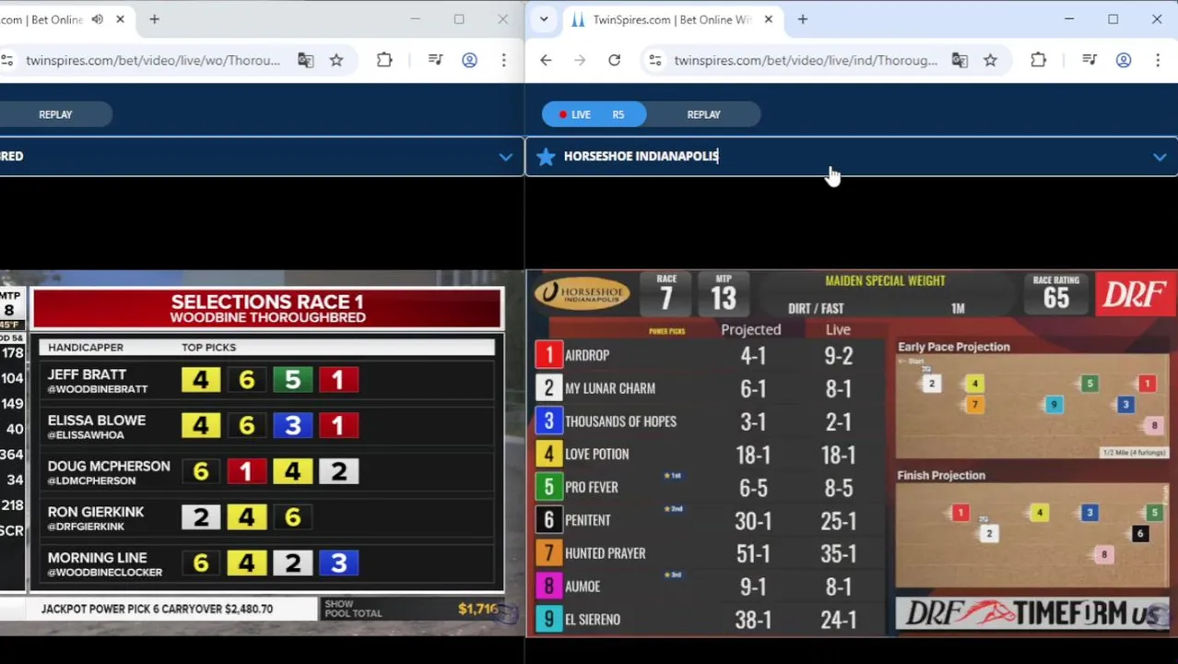Maximize the right browser window

point(1113,19)
